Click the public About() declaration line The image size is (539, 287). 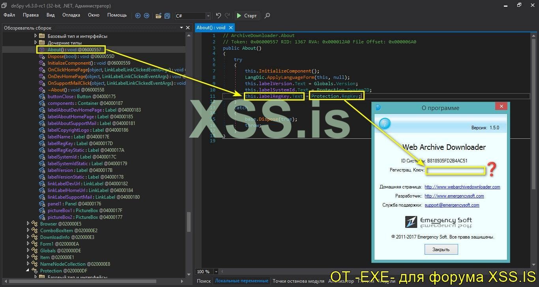[242, 48]
